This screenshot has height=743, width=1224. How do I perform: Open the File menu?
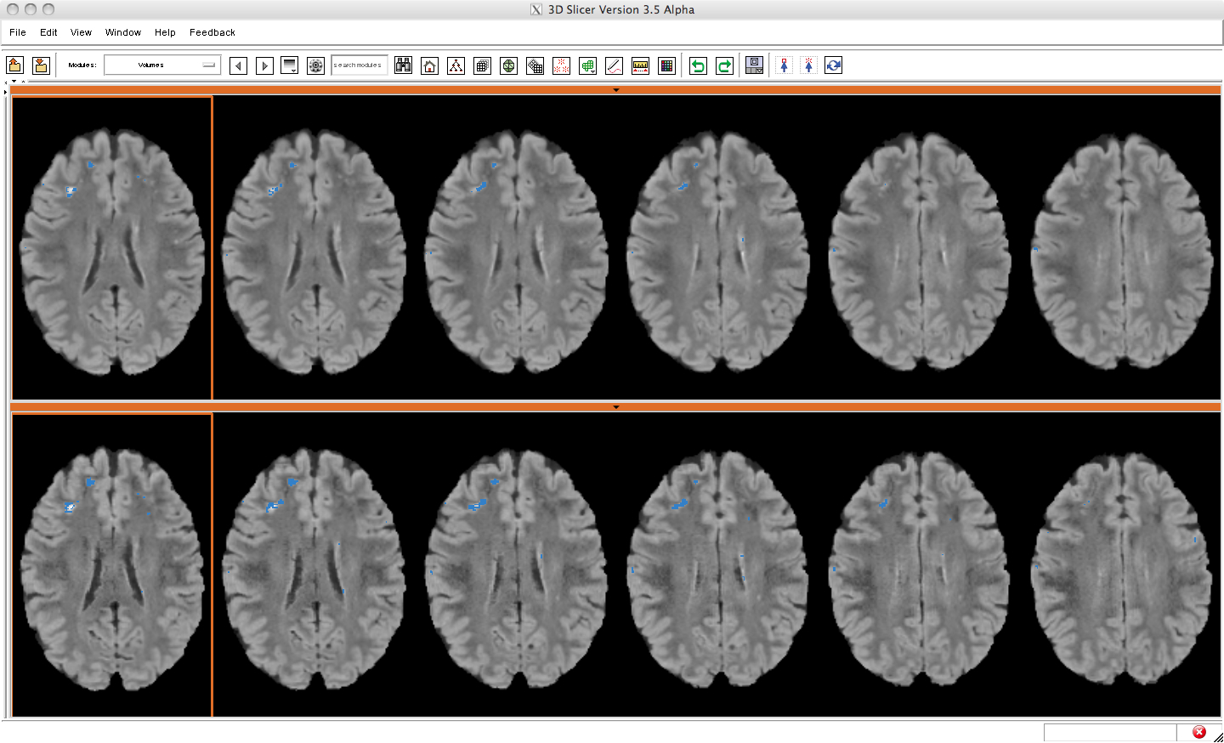click(x=18, y=32)
